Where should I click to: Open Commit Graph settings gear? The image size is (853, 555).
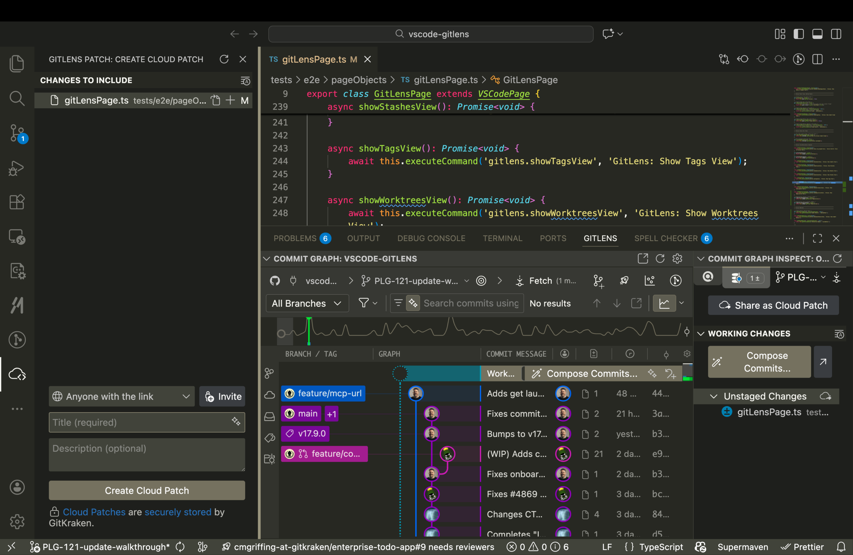(677, 258)
